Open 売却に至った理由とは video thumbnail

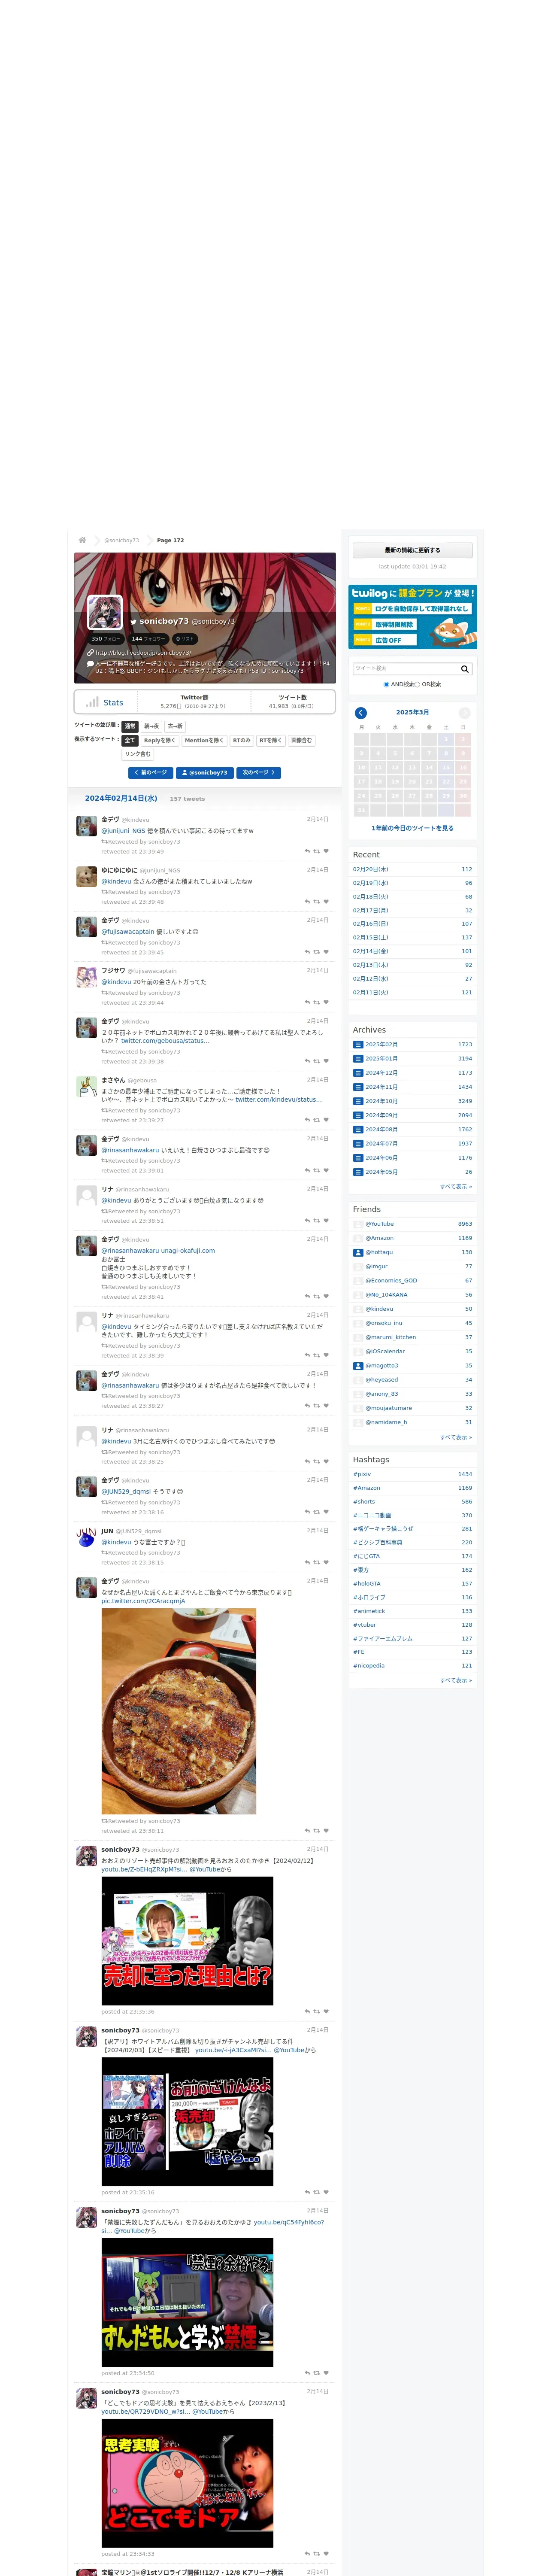point(187,1941)
